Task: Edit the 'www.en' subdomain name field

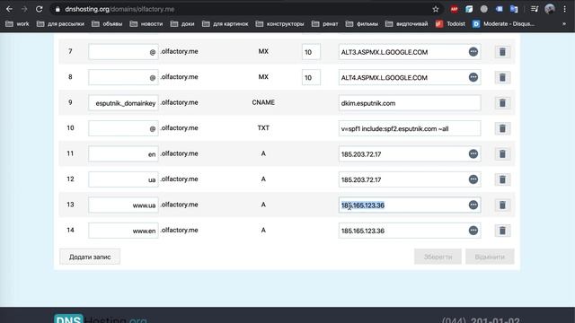Action: click(123, 231)
